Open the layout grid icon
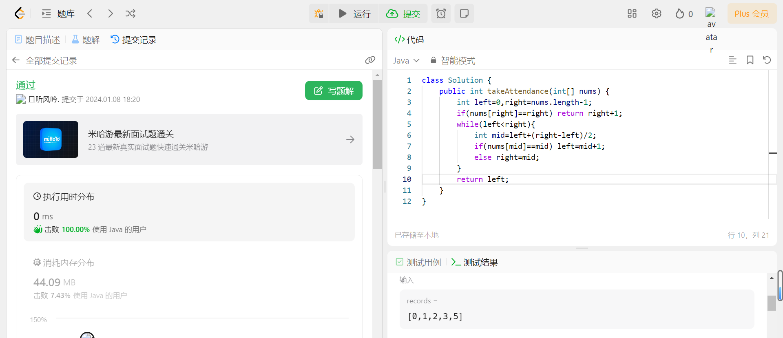This screenshot has width=783, height=338. (632, 13)
